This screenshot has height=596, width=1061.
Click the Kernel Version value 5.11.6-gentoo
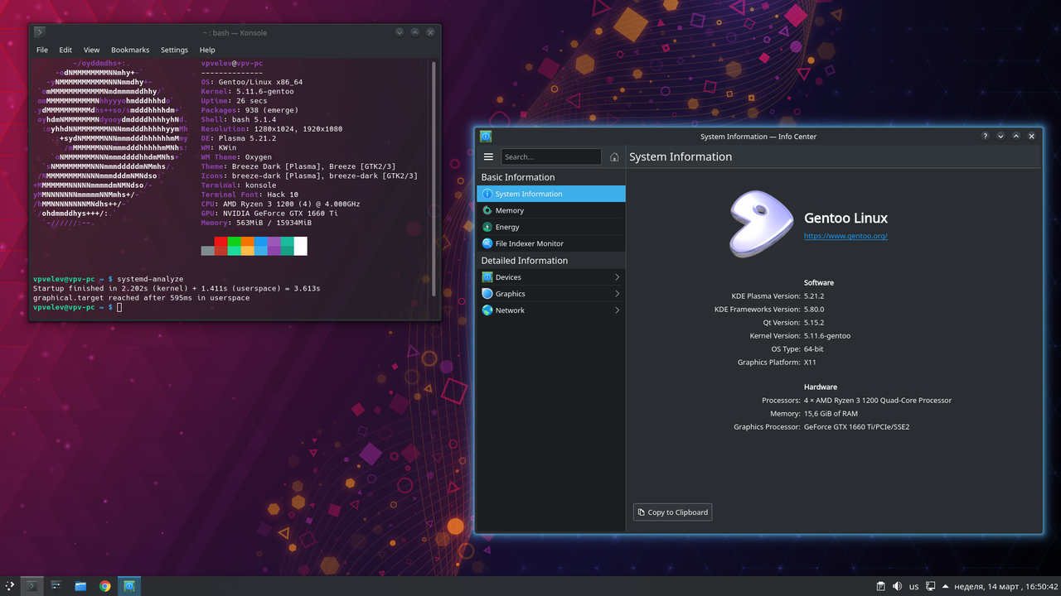click(x=827, y=335)
